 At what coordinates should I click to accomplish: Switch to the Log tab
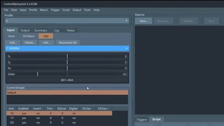tap(56, 30)
